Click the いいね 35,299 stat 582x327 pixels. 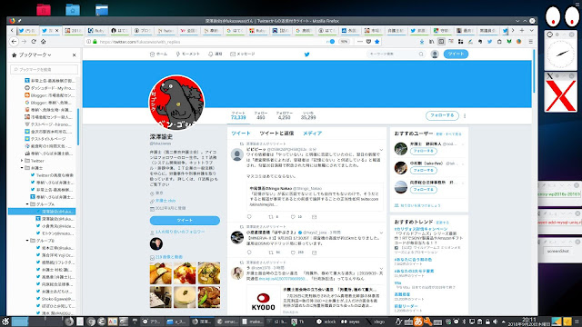308,115
